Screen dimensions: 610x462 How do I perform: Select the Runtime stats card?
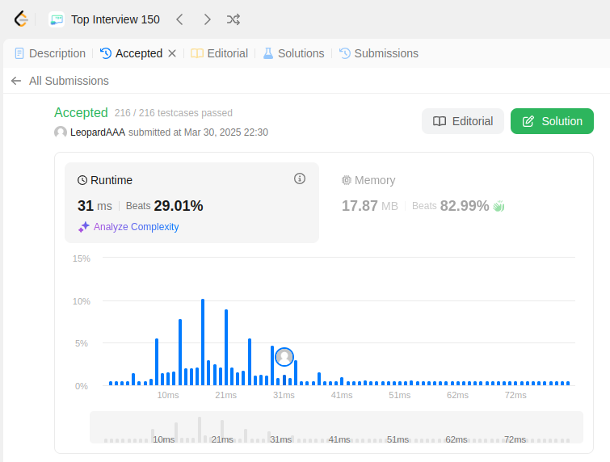pos(191,203)
